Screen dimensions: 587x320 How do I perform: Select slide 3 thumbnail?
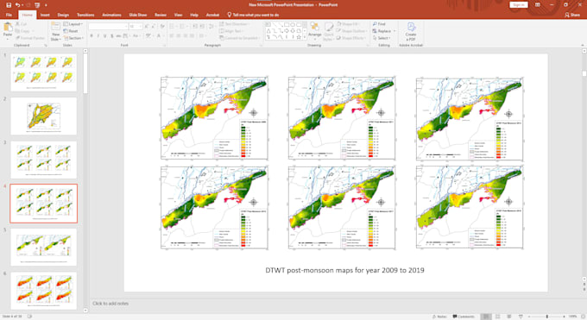[44, 160]
